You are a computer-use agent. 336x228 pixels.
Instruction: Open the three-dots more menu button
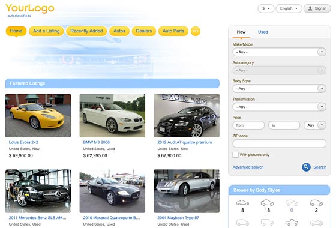pyautogui.click(x=196, y=31)
